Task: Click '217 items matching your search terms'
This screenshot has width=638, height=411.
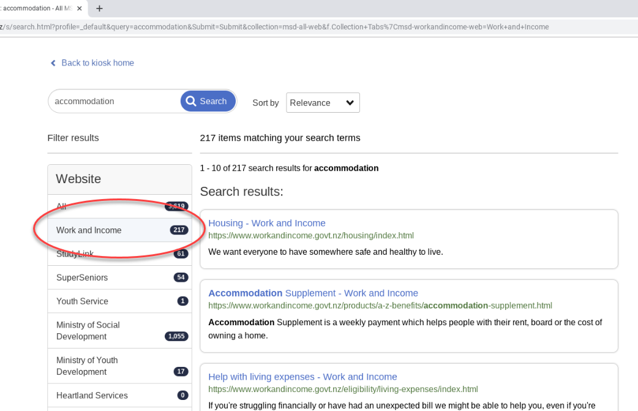Action: [280, 138]
